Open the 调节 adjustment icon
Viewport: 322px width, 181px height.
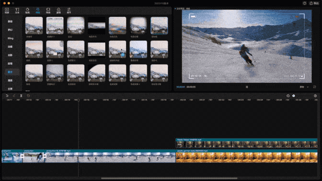69,10
